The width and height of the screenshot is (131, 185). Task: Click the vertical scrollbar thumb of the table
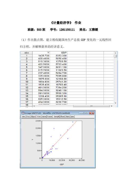coord(115,56)
